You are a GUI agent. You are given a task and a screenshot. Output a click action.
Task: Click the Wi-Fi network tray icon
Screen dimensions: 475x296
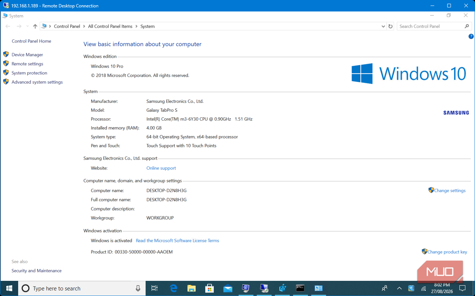423,288
